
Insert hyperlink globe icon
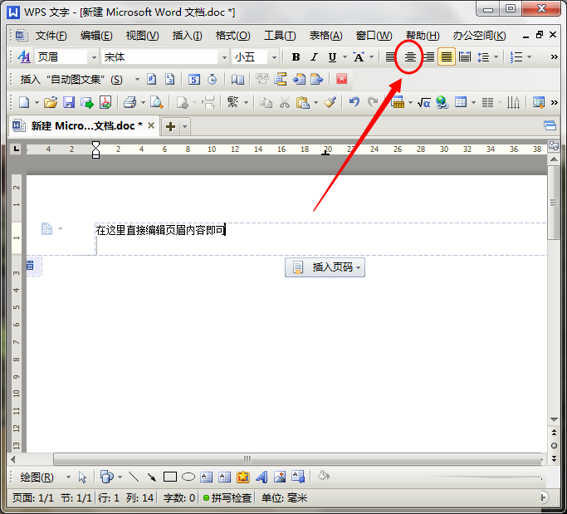[x=442, y=103]
